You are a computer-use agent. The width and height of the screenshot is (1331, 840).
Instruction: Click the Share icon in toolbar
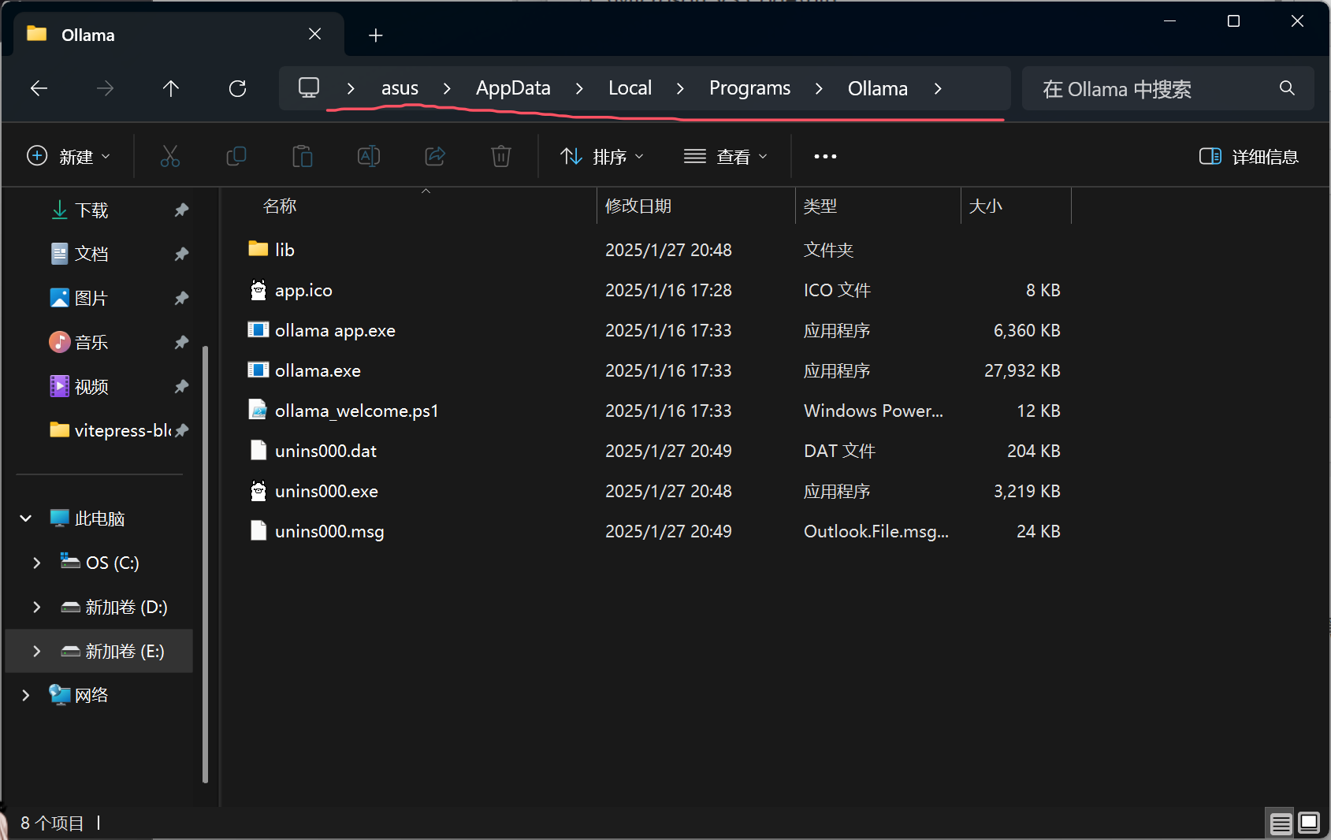click(435, 156)
